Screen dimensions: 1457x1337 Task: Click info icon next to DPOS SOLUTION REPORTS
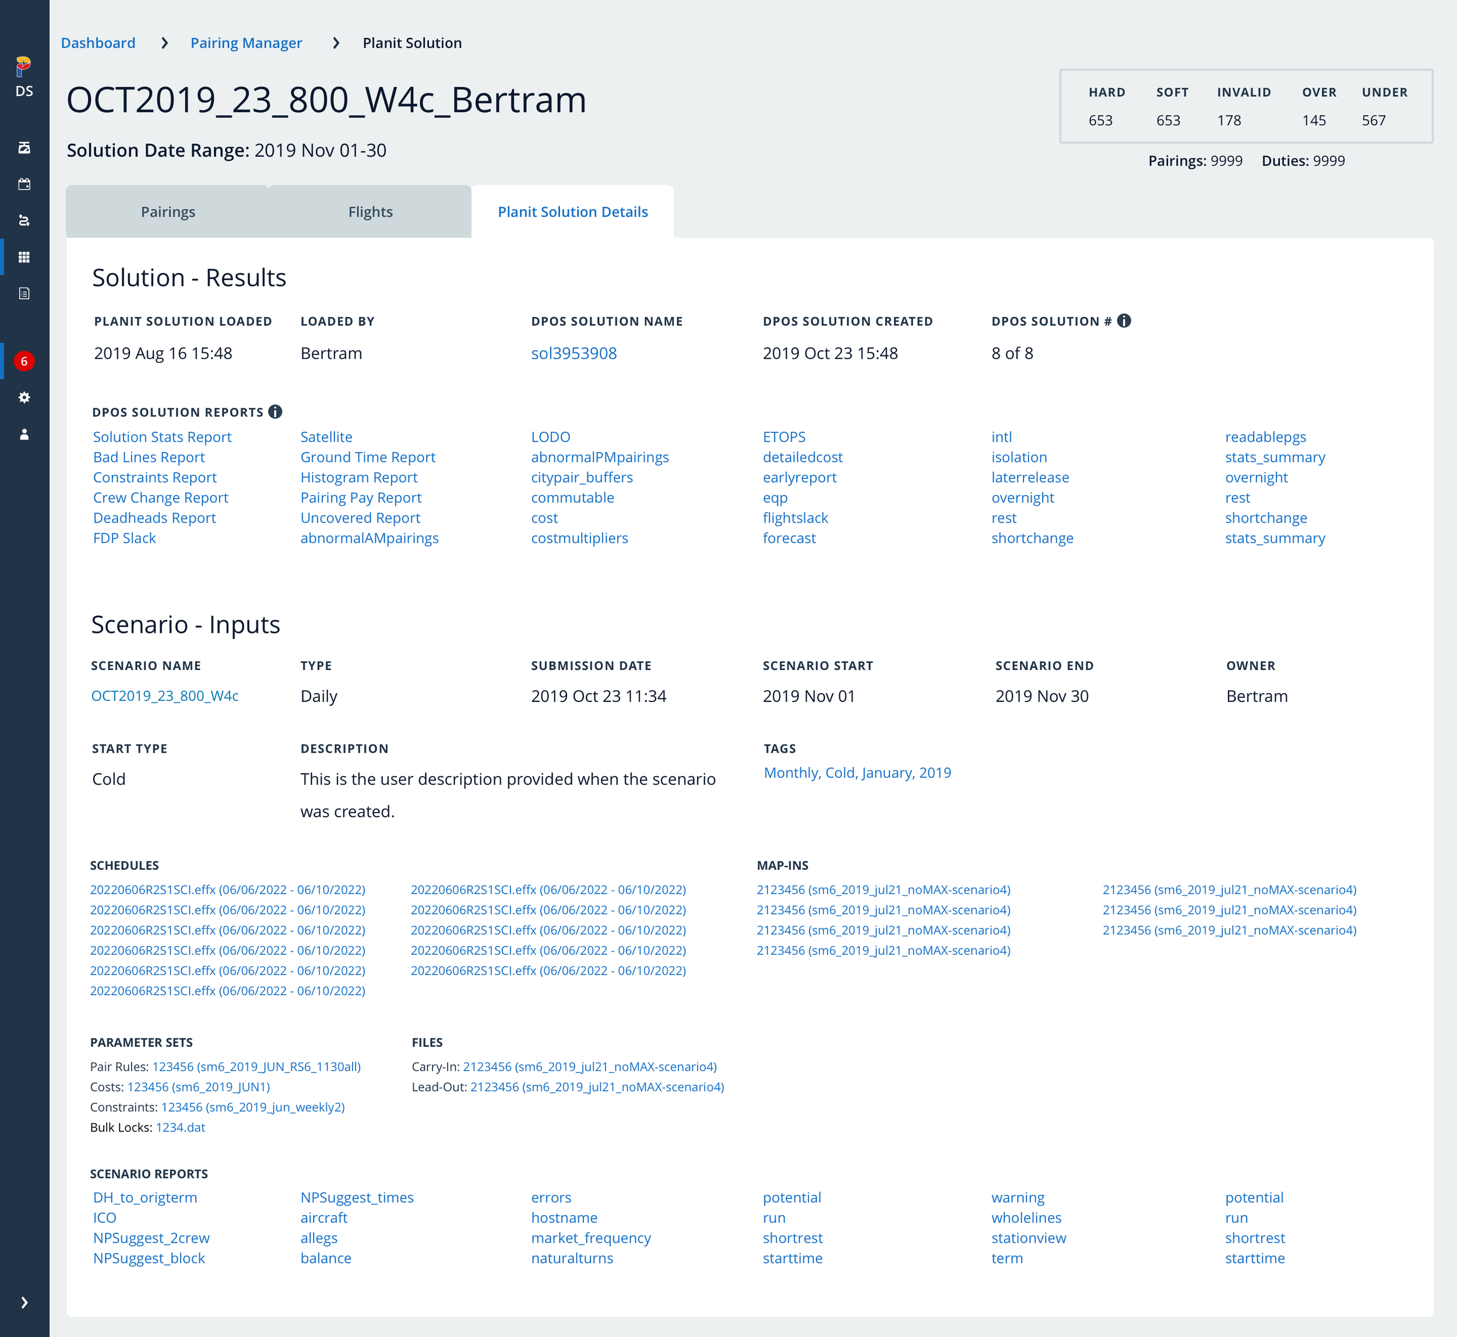click(276, 412)
